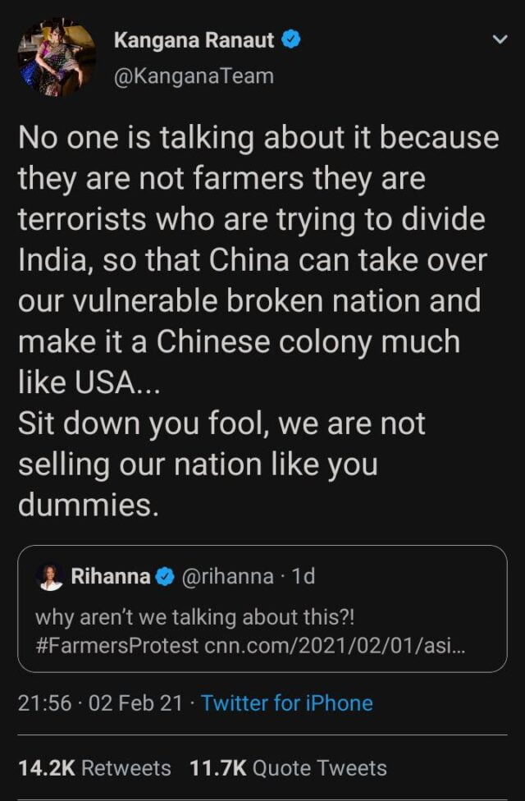Click the 'No one is talking' opening line
This screenshot has width=525, height=801.
click(258, 138)
